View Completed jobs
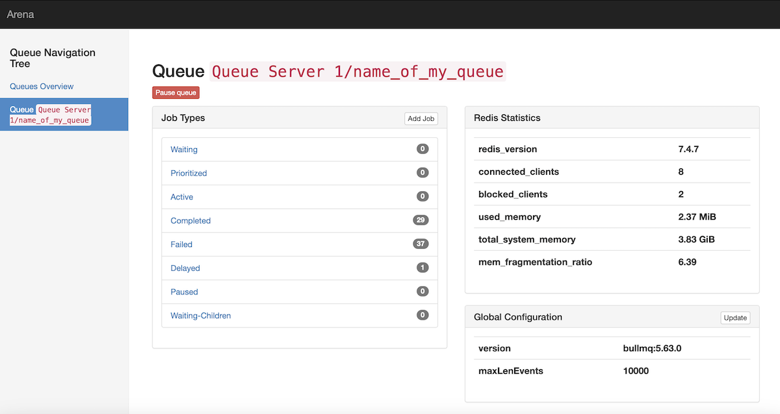This screenshot has height=414, width=780. pos(190,221)
